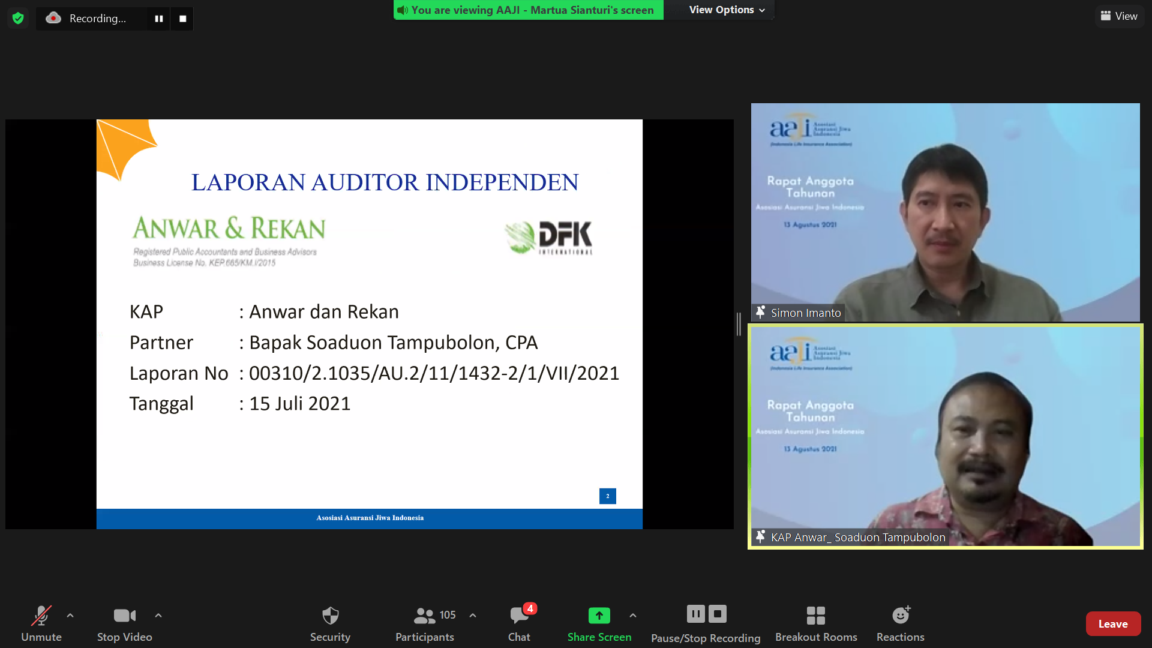The height and width of the screenshot is (648, 1152).
Task: Leave the meeting
Action: coord(1113,624)
